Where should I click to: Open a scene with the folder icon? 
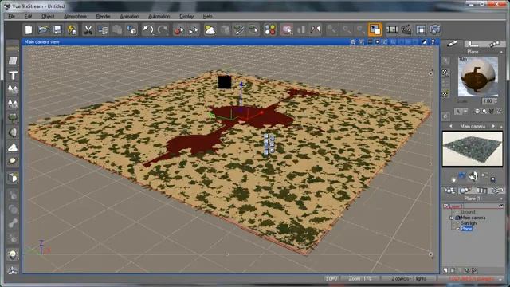tap(43, 30)
